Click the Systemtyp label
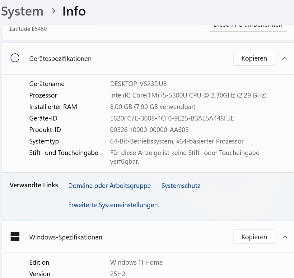This screenshot has height=278, width=294. click(44, 141)
